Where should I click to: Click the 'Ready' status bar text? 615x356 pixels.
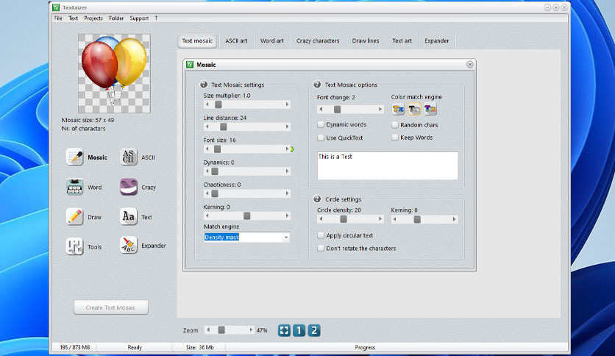135,347
